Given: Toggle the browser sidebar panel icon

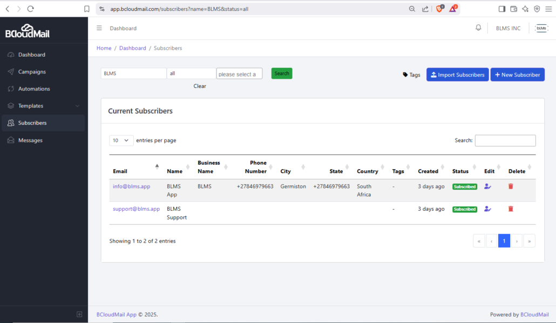Looking at the screenshot, I should [501, 9].
